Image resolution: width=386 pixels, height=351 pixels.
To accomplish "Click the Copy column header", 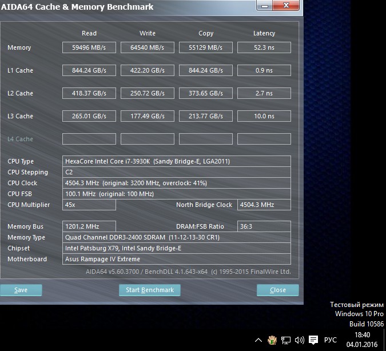I will pyautogui.click(x=206, y=33).
